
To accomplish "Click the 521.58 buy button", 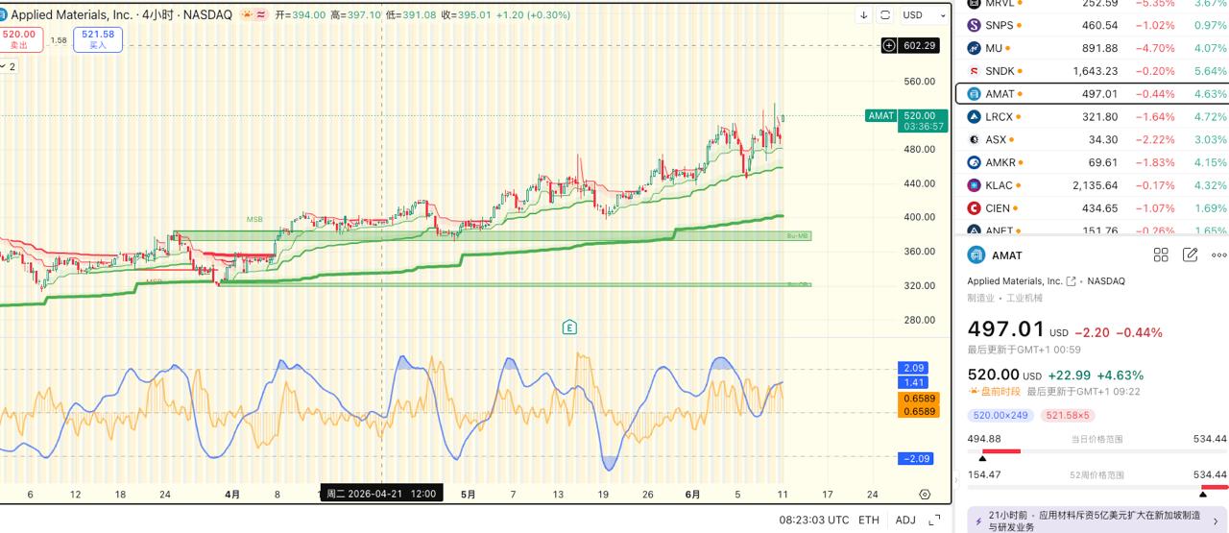I will coord(98,39).
